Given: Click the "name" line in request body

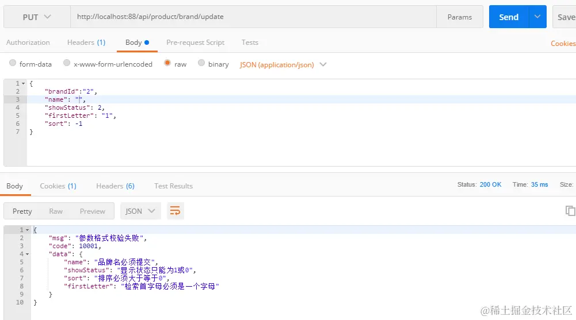Looking at the screenshot, I should pos(65,99).
